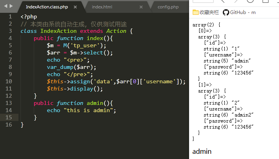Go to next tab using right arrow

(11, 6)
